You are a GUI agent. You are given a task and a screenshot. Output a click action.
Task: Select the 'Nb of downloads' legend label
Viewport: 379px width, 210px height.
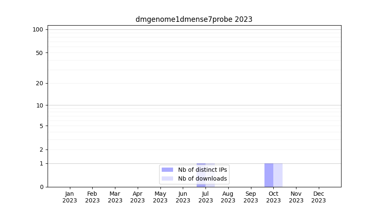203,178
